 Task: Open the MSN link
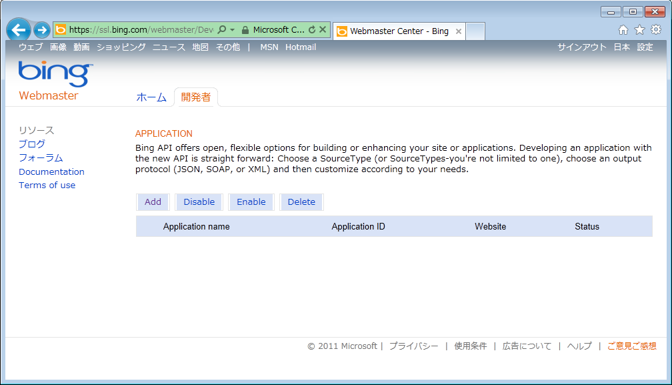point(269,47)
